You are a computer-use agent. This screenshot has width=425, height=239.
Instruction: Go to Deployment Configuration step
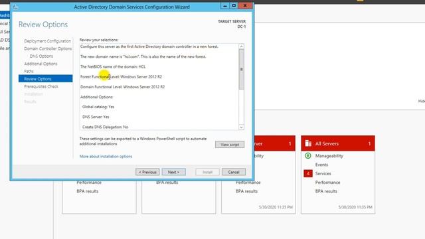(x=47, y=41)
